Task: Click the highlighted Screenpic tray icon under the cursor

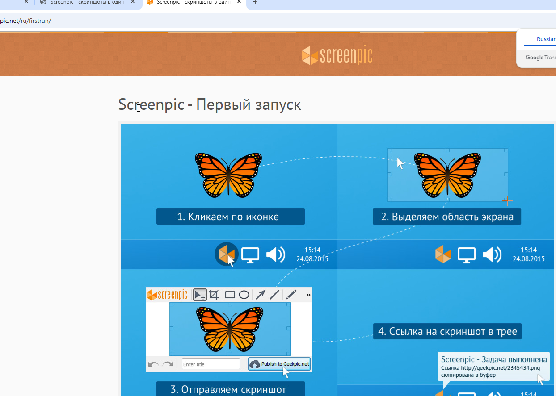Action: pyautogui.click(x=226, y=254)
